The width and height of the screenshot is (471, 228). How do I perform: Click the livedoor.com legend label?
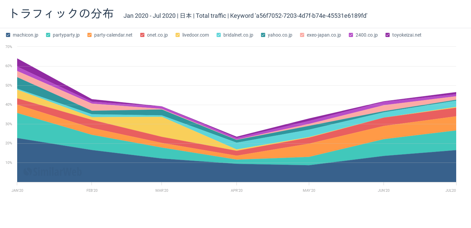(x=195, y=35)
